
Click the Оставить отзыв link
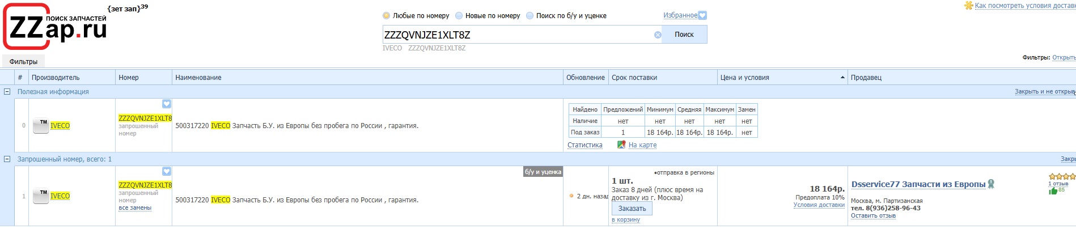(873, 215)
